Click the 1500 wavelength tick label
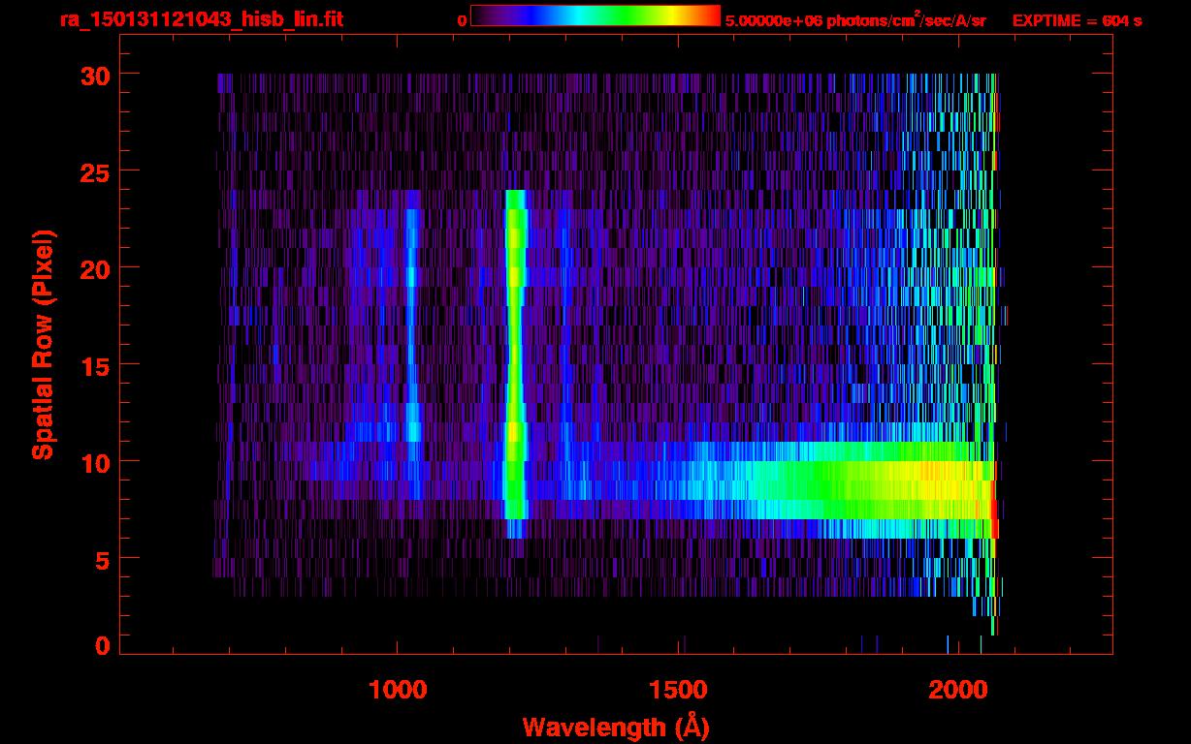 (677, 690)
